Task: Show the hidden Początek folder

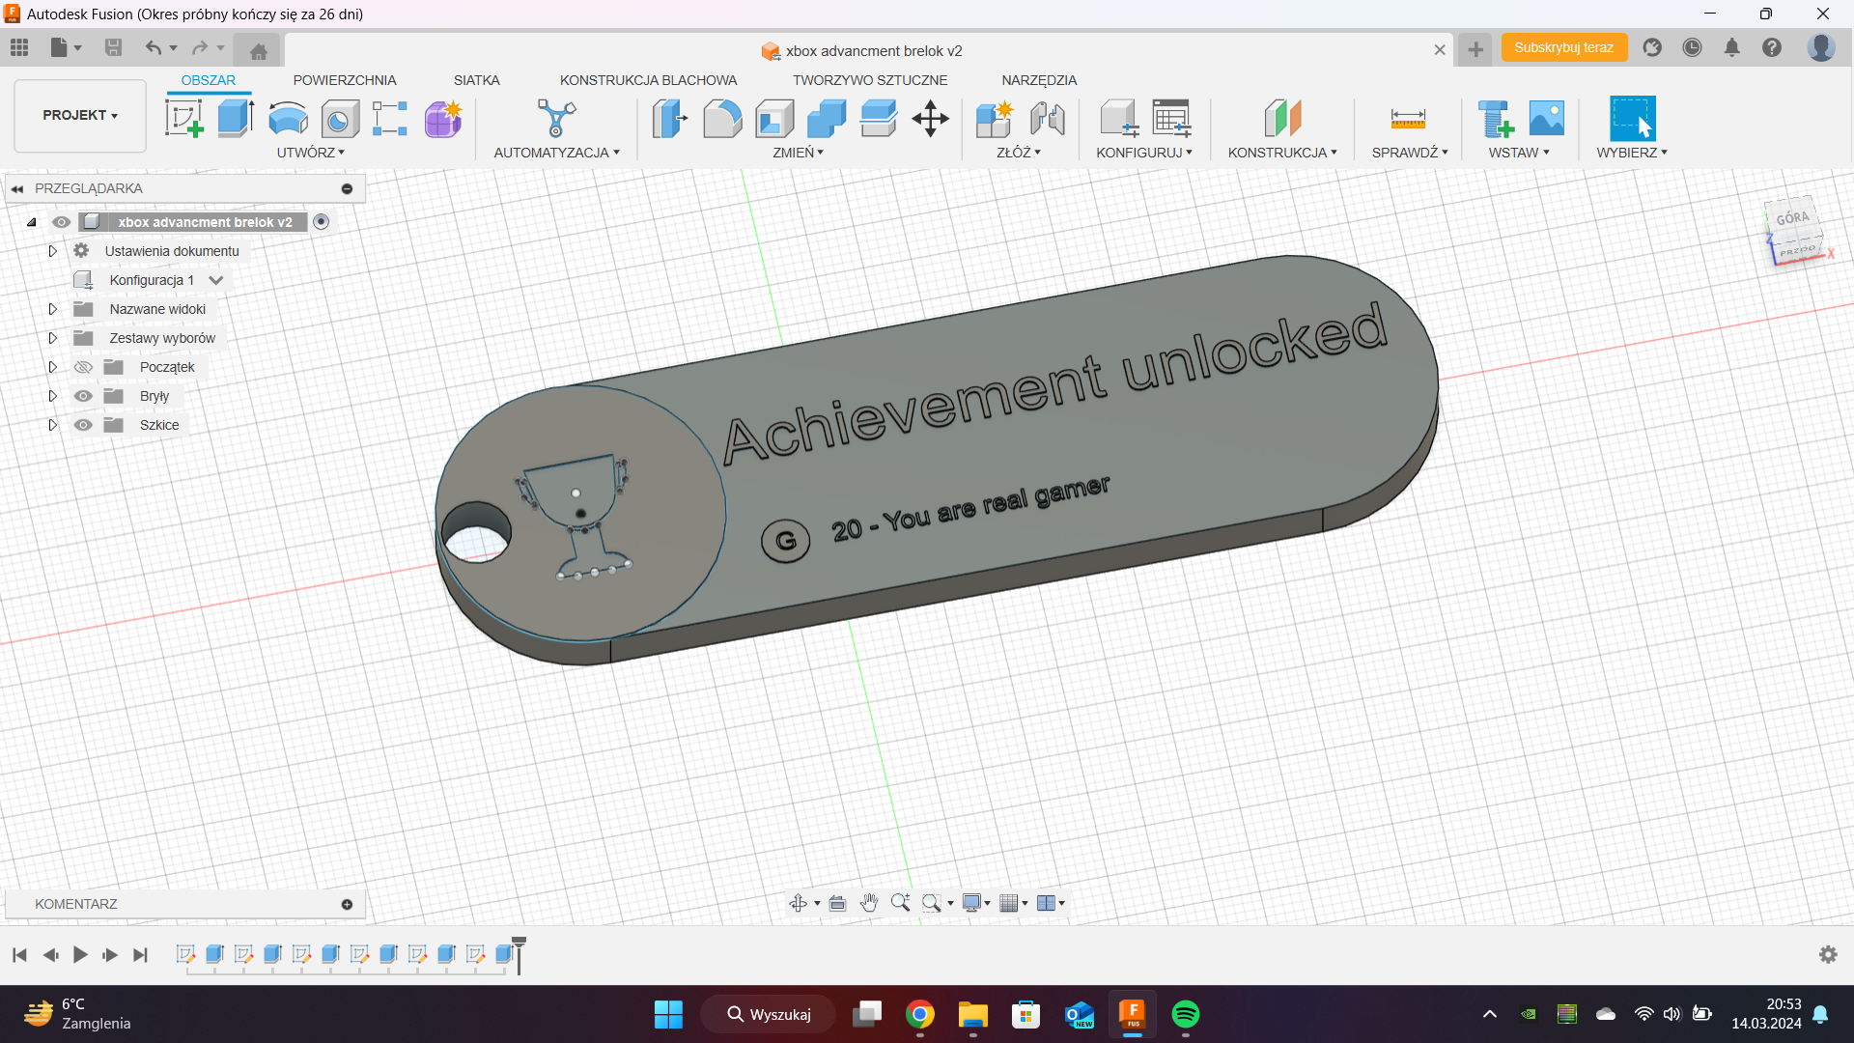Action: [83, 367]
